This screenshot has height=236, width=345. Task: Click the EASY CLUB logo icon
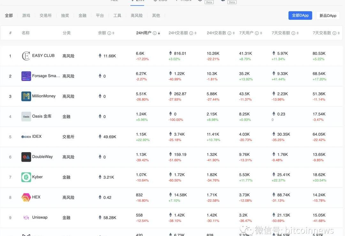coord(26,56)
